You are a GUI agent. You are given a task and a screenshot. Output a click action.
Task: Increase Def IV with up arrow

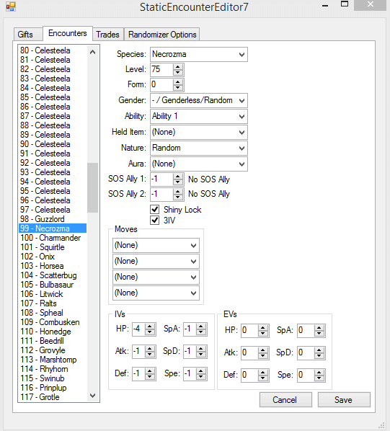pos(150,371)
